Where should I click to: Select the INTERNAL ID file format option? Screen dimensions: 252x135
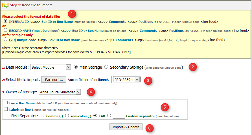(6, 21)
